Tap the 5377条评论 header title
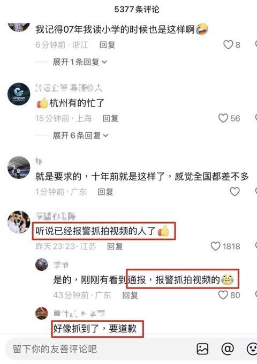The height and width of the screenshot is (364, 257). pos(137,9)
